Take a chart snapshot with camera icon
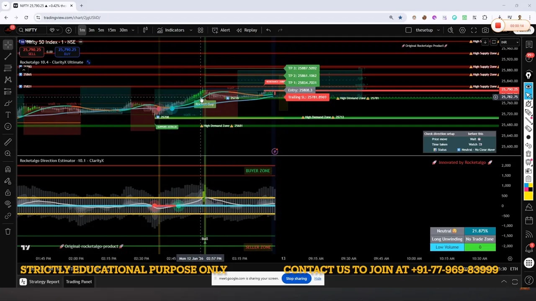The width and height of the screenshot is (536, 301). click(485, 30)
